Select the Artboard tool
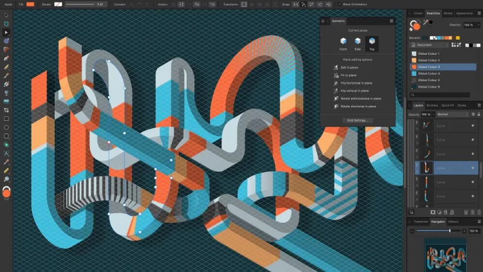This screenshot has width=483, height=272. (6, 24)
